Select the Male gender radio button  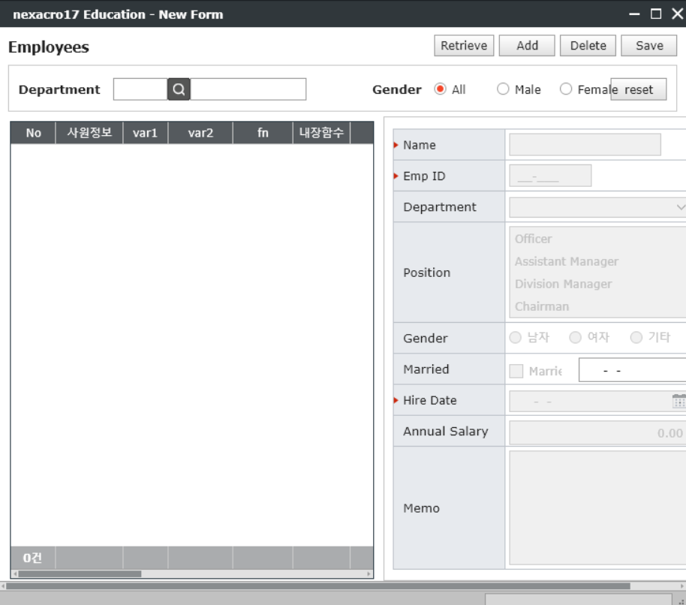click(503, 89)
